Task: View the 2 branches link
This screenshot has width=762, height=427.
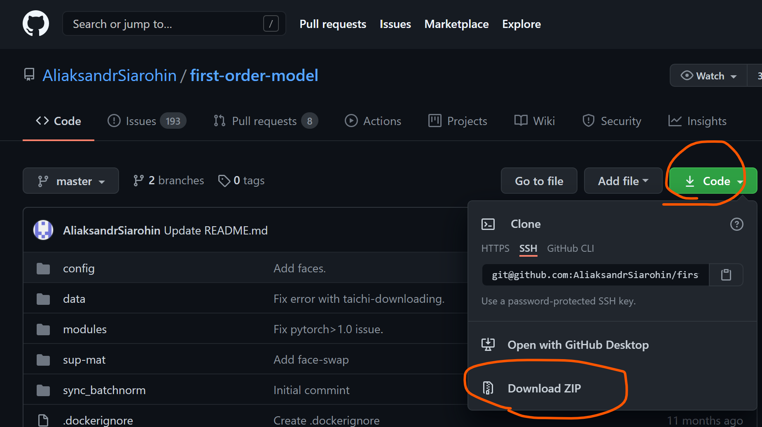Action: [168, 181]
